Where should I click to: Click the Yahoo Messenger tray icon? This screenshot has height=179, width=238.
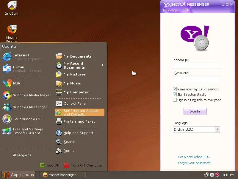[212, 175]
